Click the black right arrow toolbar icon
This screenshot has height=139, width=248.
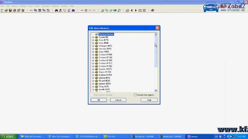136,10
